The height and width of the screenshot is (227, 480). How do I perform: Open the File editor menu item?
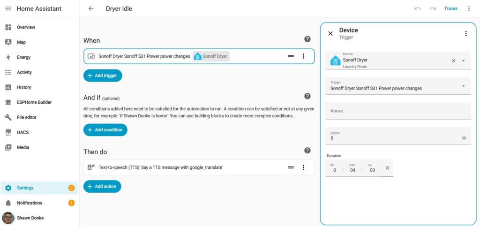click(39, 117)
